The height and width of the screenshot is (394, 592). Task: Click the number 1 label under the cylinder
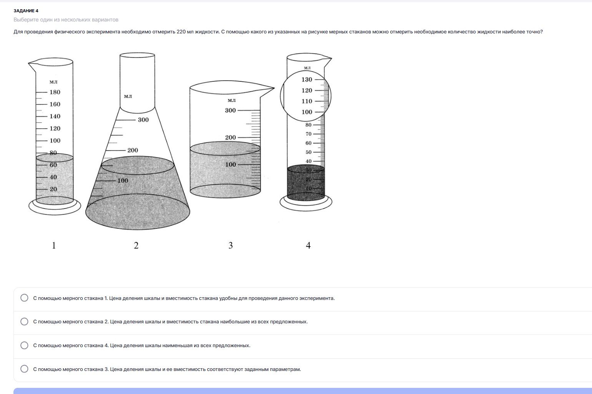pos(54,245)
